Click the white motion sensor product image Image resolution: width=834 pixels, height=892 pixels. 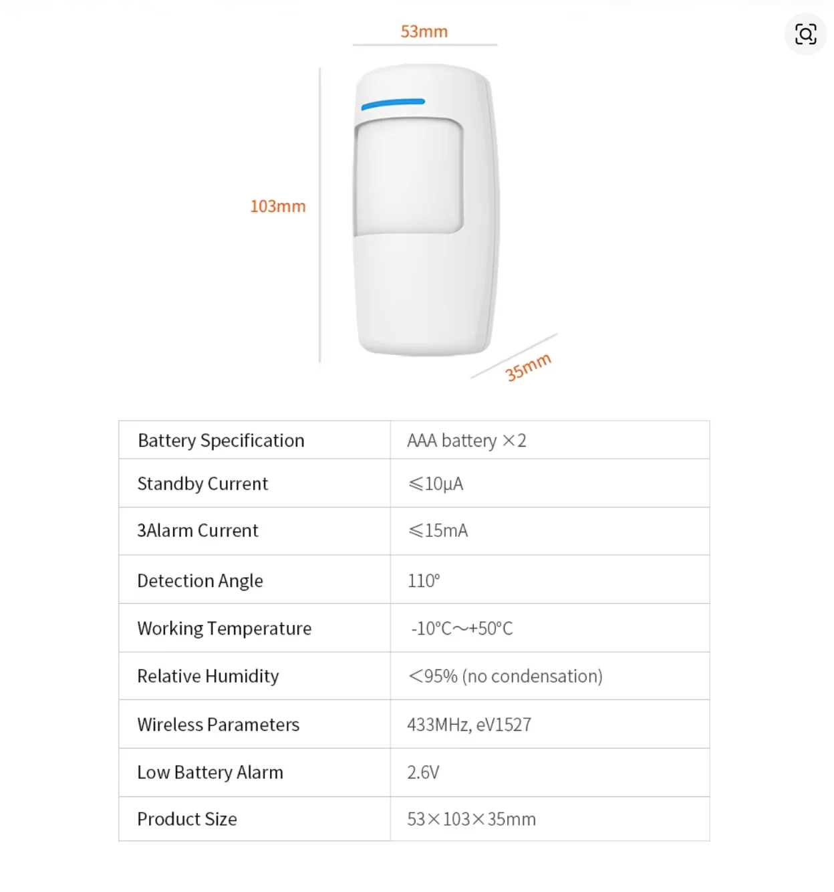(426, 267)
